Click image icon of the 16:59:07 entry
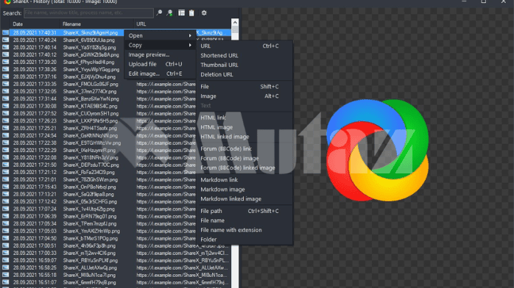This screenshot has width=514, height=288. coord(6,261)
